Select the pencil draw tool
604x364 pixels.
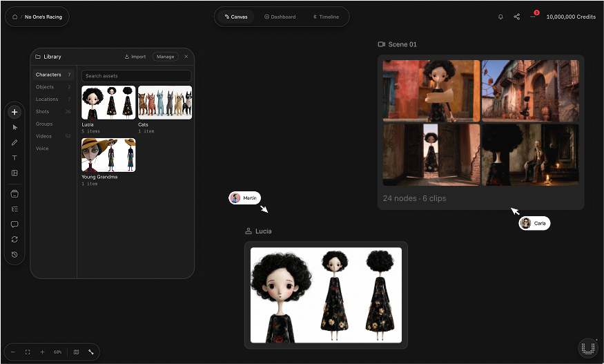tap(14, 143)
